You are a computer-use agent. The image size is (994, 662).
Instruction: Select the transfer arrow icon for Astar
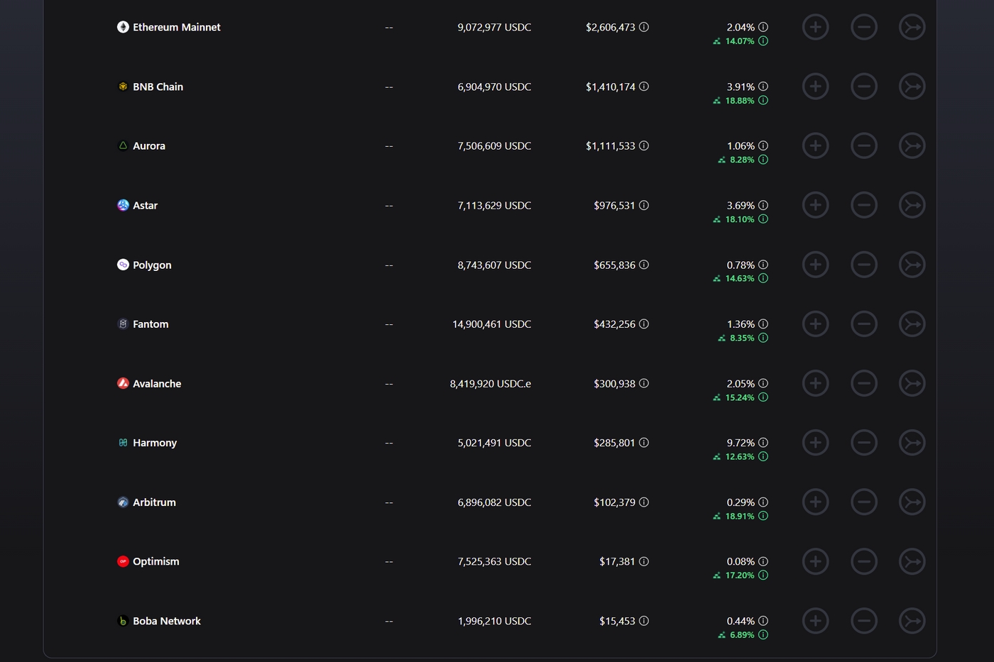(912, 205)
